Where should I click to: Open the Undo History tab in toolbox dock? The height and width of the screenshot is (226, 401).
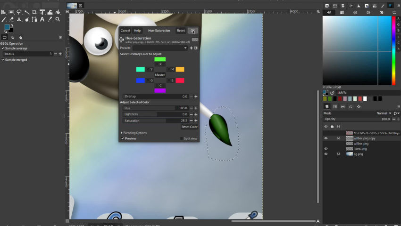20,38
